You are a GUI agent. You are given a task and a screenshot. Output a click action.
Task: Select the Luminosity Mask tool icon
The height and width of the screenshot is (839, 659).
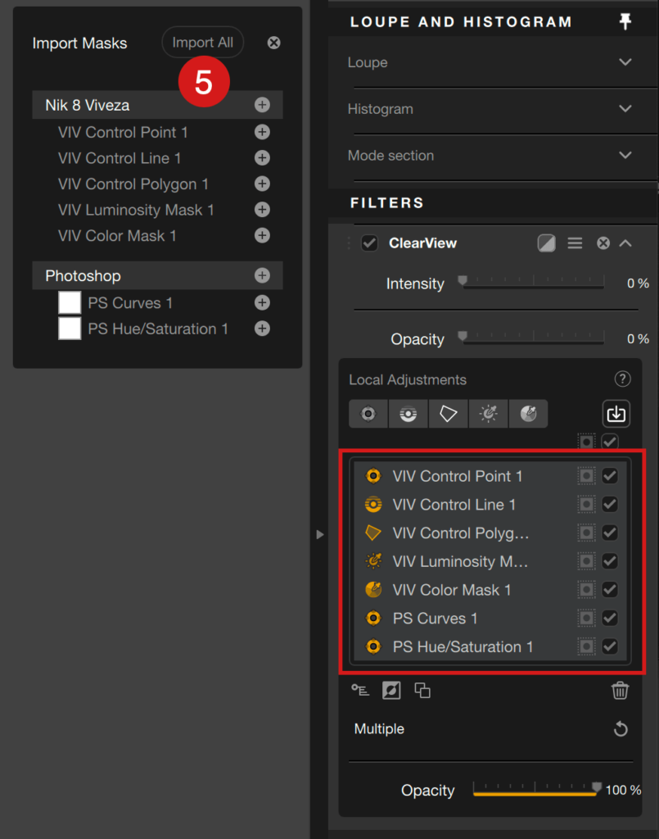click(489, 414)
